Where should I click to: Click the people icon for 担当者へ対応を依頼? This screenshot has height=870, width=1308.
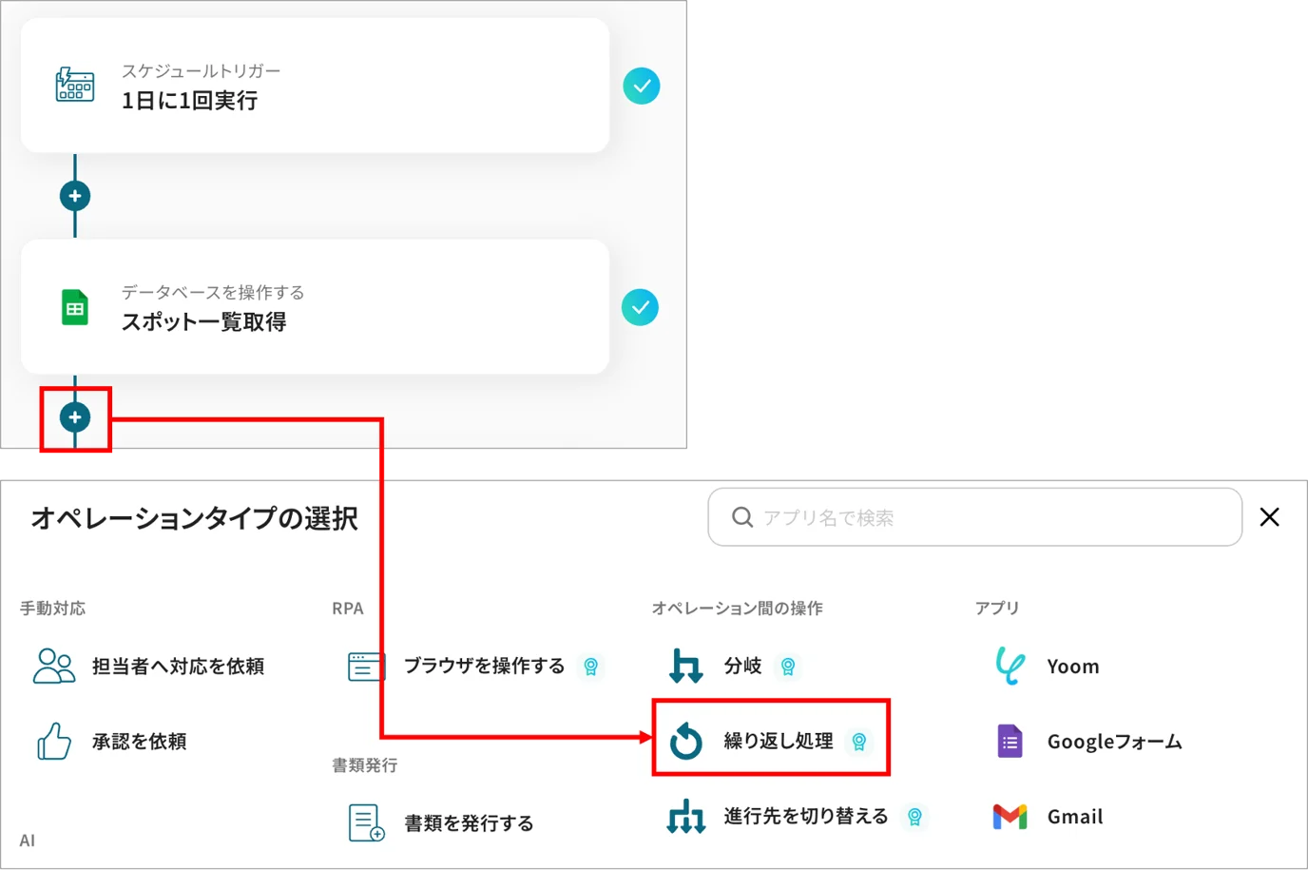coord(54,666)
